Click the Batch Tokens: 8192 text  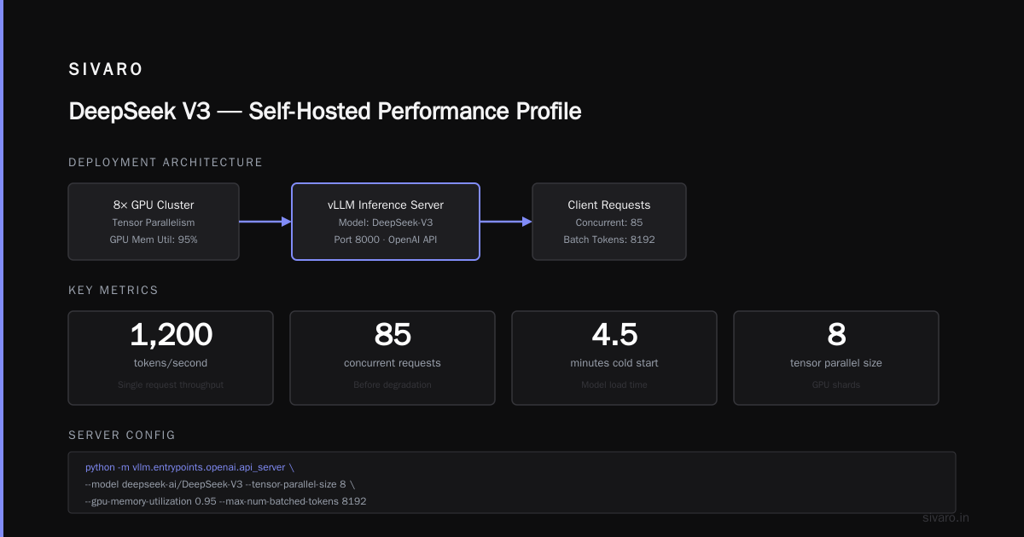[x=609, y=240]
